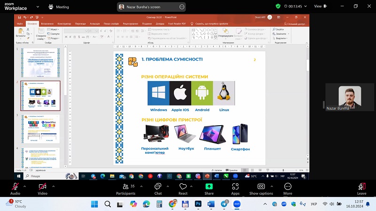376x211 pixels.
Task: Click green encryption shield icon
Action: pos(278,6)
